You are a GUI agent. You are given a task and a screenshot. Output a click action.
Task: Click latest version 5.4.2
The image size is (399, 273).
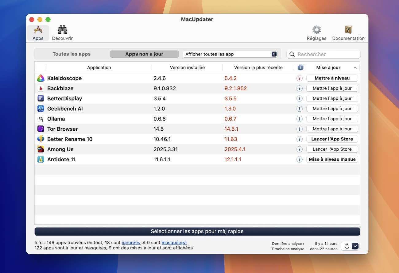pos(230,78)
